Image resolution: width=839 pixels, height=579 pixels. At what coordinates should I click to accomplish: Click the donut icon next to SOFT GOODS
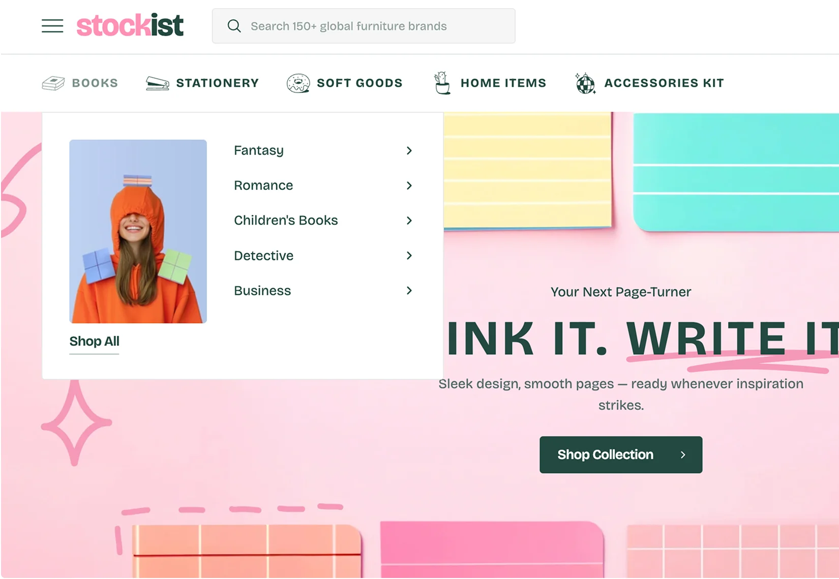coord(298,83)
